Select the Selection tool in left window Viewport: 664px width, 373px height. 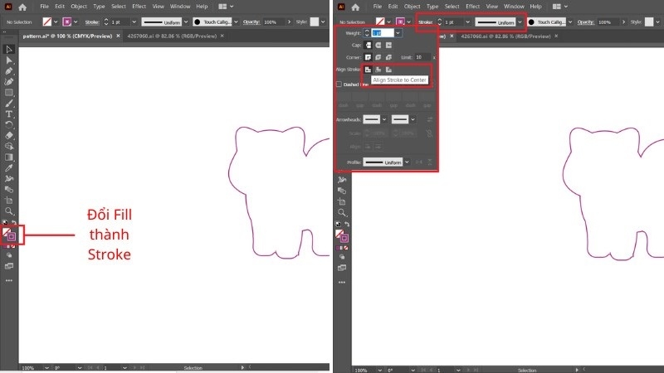tap(9, 50)
